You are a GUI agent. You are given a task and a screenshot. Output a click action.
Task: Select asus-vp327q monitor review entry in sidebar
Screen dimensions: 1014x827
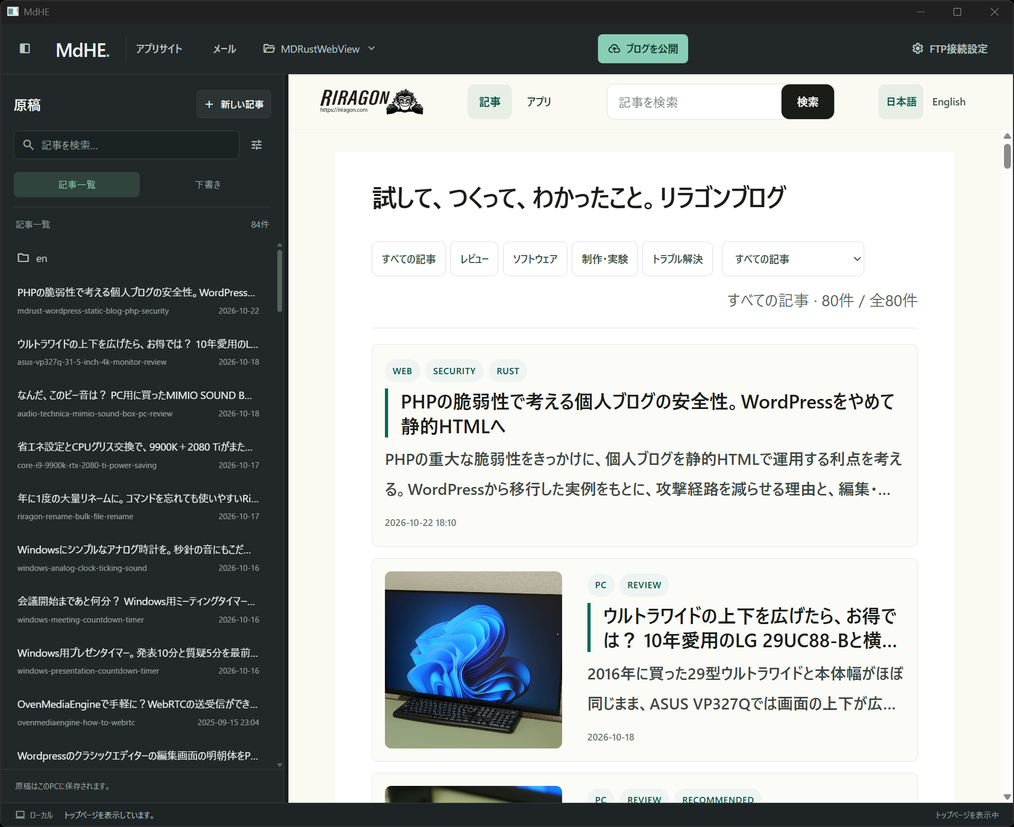(138, 352)
